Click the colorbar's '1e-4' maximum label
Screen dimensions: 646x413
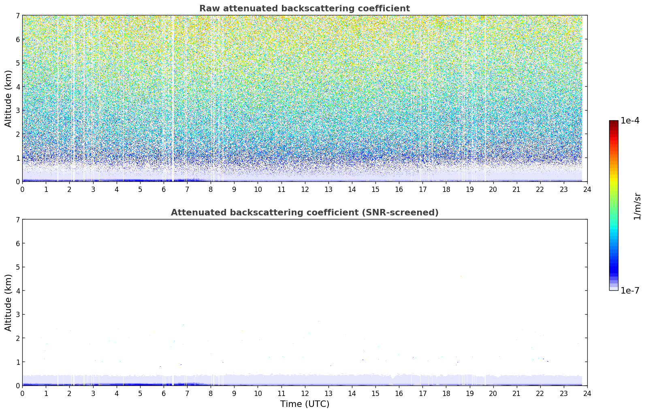[630, 121]
